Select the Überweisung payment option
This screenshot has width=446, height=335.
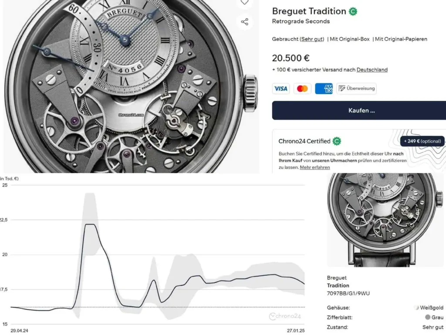point(356,89)
